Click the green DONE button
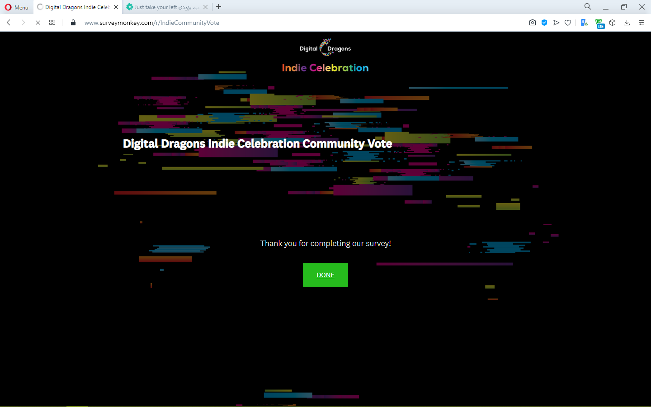This screenshot has height=407, width=651. click(x=325, y=275)
